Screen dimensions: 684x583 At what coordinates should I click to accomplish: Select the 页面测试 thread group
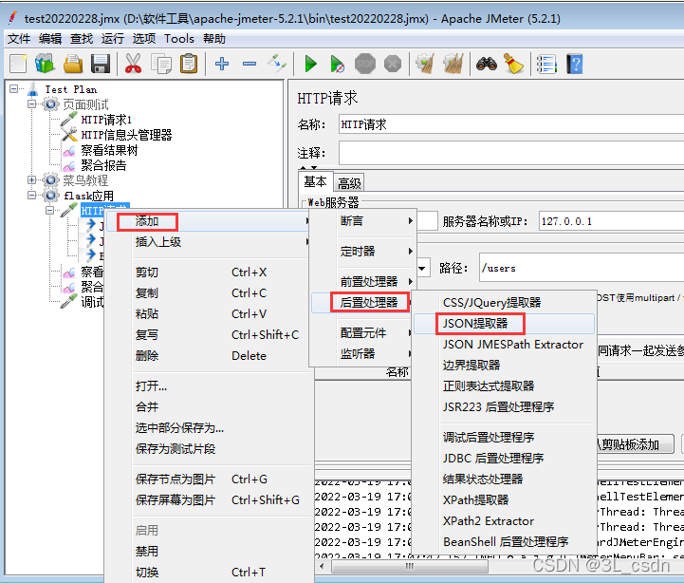point(86,104)
